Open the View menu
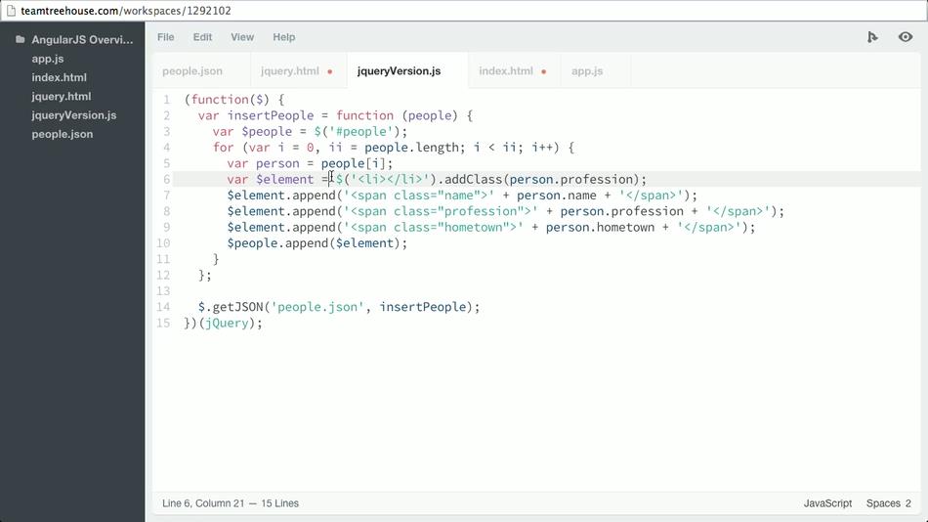928x522 pixels. 242,37
